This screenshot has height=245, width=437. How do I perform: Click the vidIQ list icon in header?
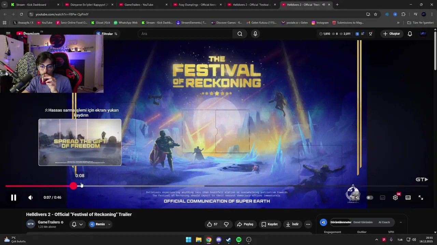coord(363,34)
